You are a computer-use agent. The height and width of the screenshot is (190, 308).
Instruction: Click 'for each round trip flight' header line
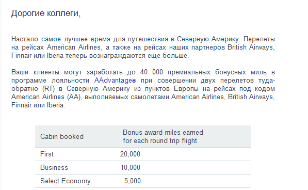point(160,140)
